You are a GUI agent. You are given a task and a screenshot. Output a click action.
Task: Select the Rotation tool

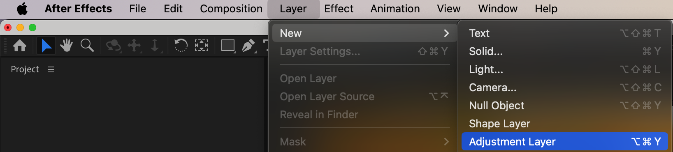coord(181,45)
